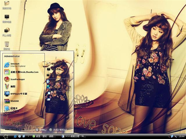Open My Computer monitor icon in start menu right column
This screenshot has height=139, width=186.
tap(49, 69)
